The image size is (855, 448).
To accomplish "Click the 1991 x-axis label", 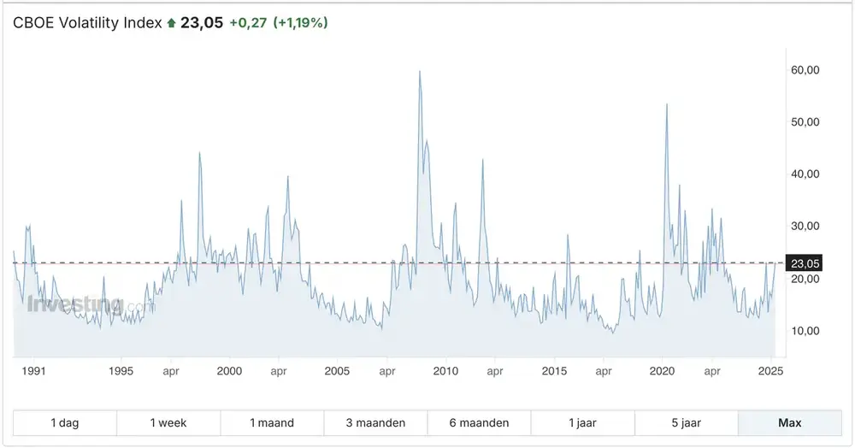I will (34, 371).
